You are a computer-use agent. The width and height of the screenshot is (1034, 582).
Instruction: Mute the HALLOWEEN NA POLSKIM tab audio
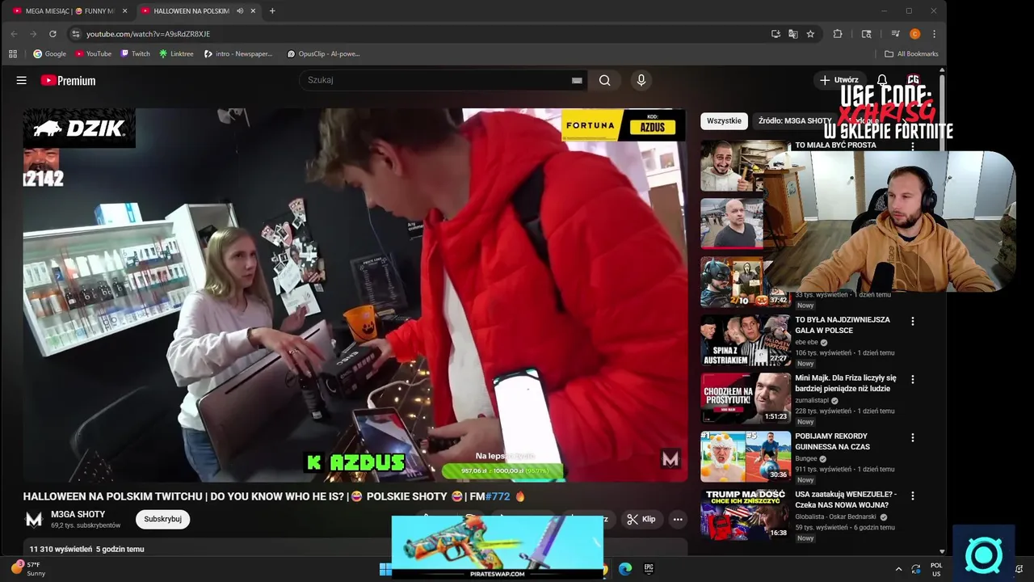pos(240,11)
